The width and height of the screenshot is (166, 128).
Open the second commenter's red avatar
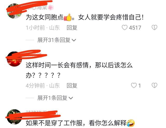[x=14, y=59]
